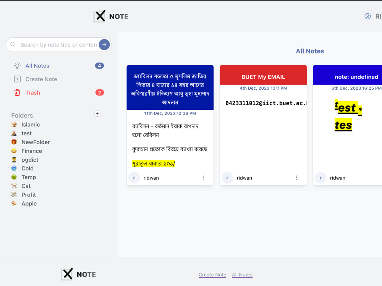382x286 pixels.
Task: Open the Cold folder
Action: click(x=27, y=168)
